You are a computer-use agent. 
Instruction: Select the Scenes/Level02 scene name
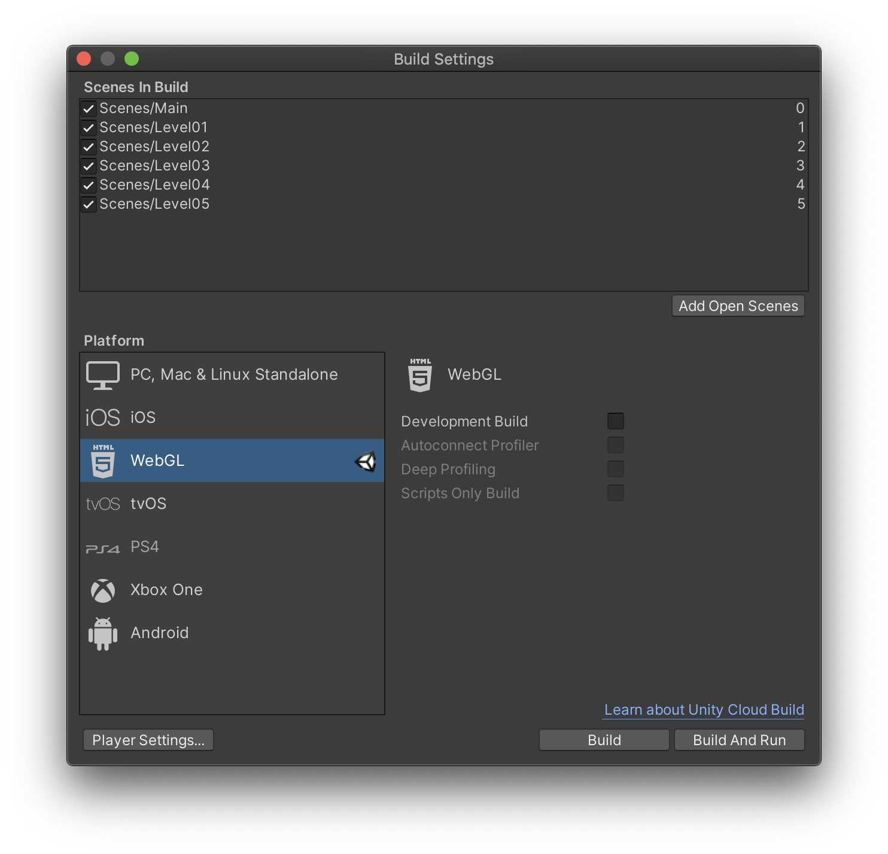154,147
